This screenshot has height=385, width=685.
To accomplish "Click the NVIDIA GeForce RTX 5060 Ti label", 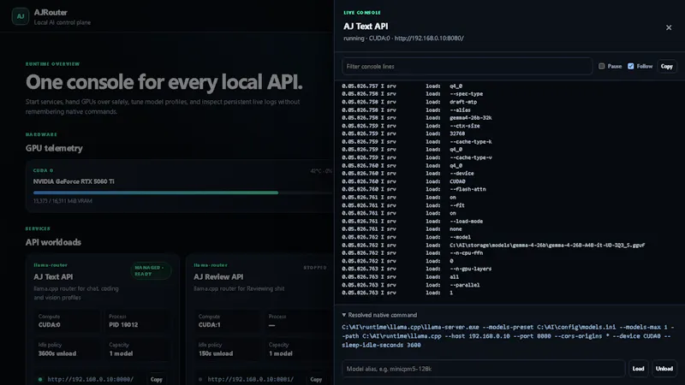I will [74, 181].
